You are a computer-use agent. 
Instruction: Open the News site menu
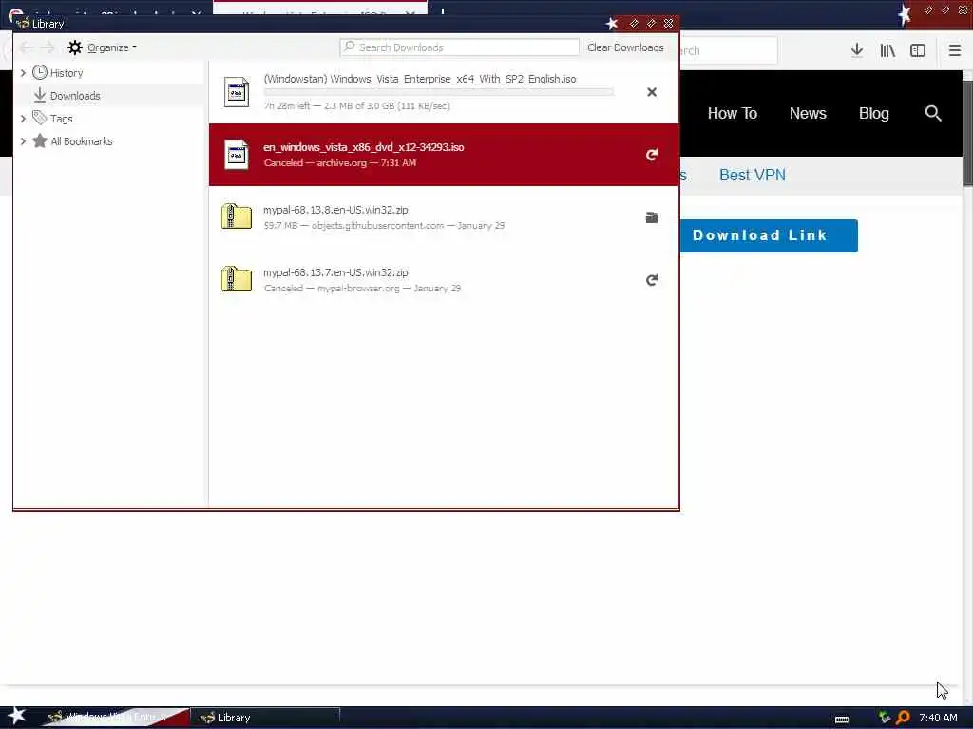[808, 114]
